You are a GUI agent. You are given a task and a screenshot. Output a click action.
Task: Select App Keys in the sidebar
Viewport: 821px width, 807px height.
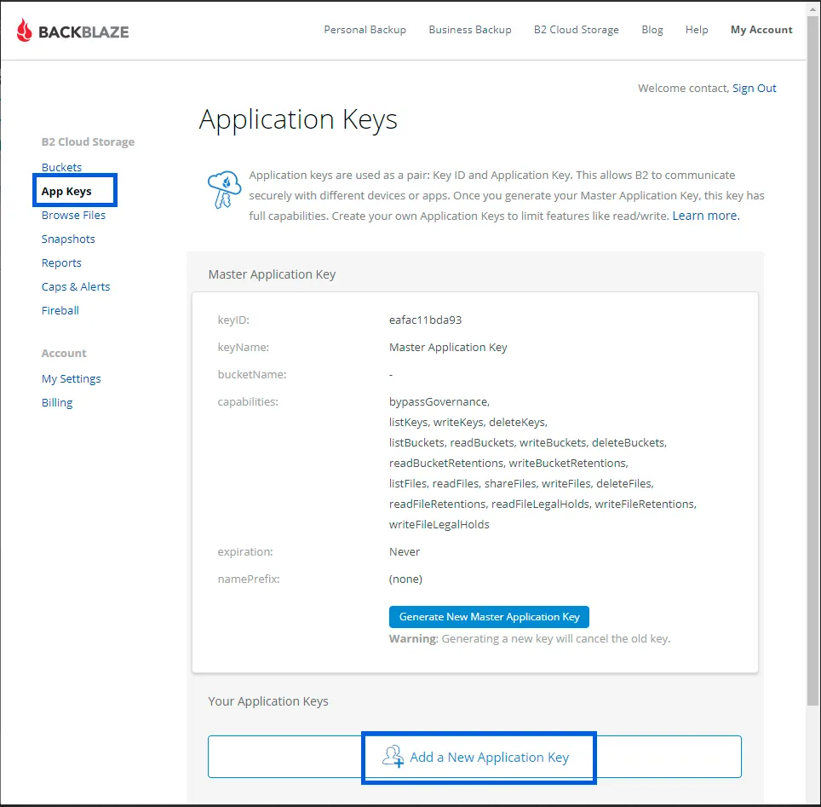coord(66,191)
